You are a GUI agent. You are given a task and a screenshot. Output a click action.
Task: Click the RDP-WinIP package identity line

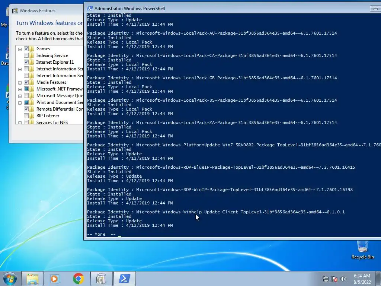pos(220,190)
